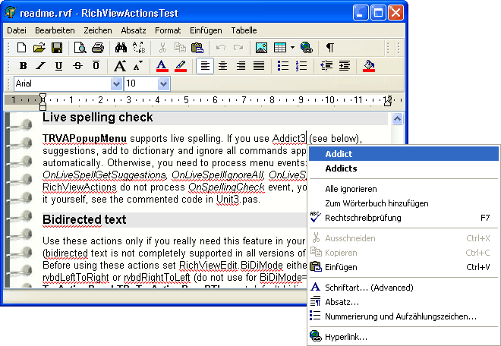501x346 pixels.
Task: Click the Insert hyperlink globe icon
Action: click(306, 48)
